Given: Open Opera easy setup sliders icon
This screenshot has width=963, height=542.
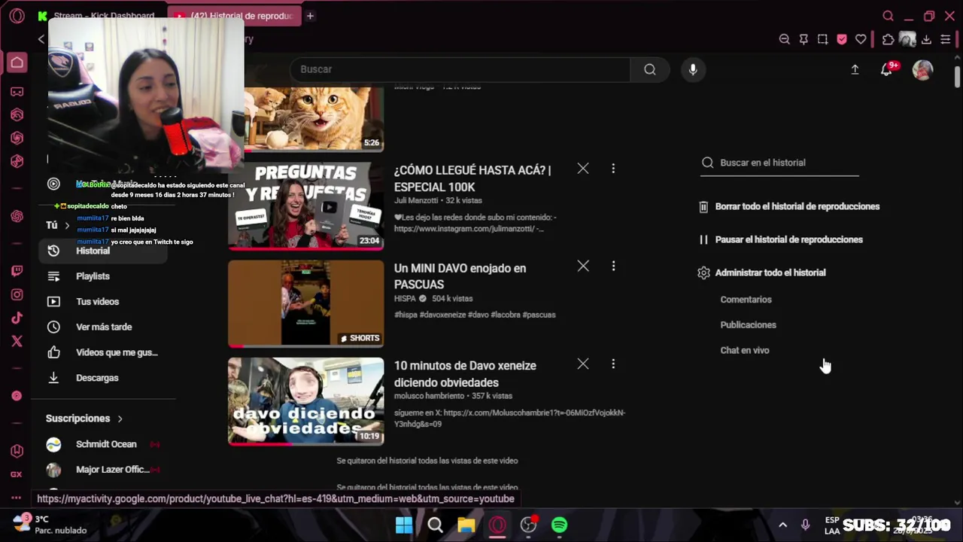Looking at the screenshot, I should (x=946, y=39).
